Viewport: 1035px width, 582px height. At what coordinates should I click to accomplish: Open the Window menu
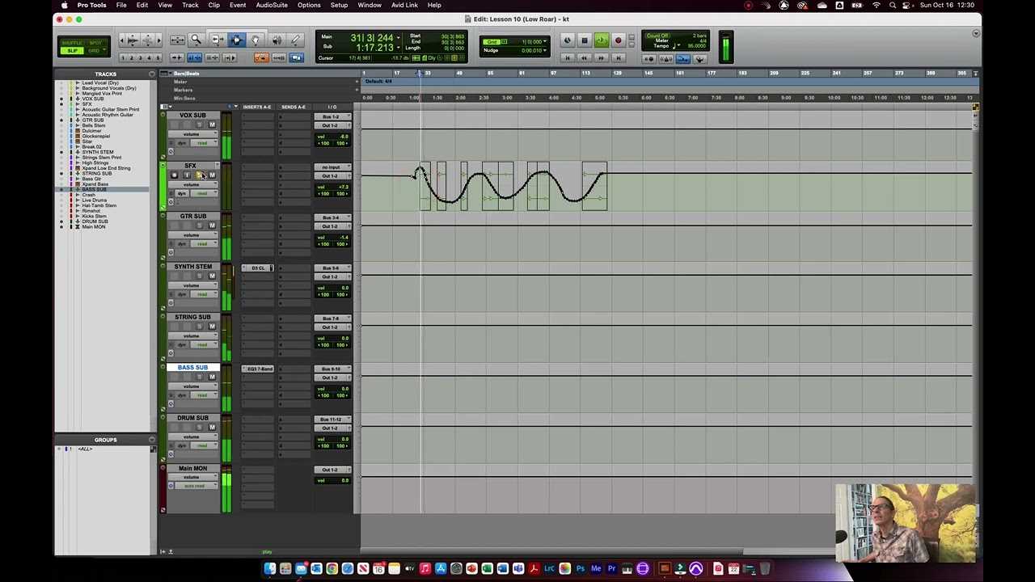click(x=370, y=5)
